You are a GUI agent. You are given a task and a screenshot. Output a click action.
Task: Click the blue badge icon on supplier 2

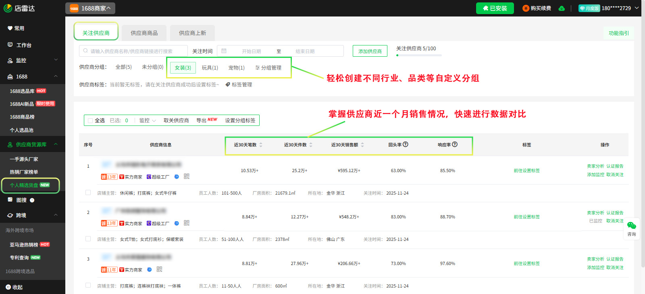177,223
